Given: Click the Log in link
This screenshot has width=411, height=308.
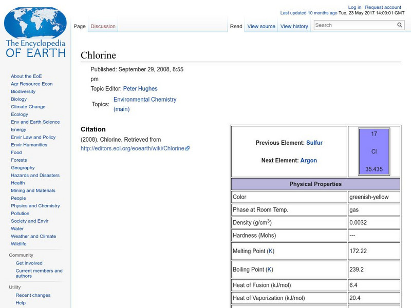Looking at the screenshot, I should point(354,7).
